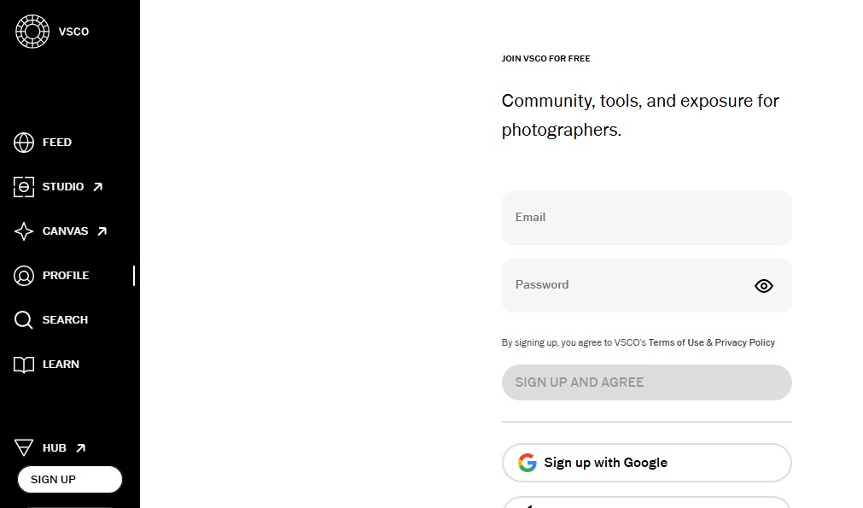Select the Search menu label

(65, 320)
